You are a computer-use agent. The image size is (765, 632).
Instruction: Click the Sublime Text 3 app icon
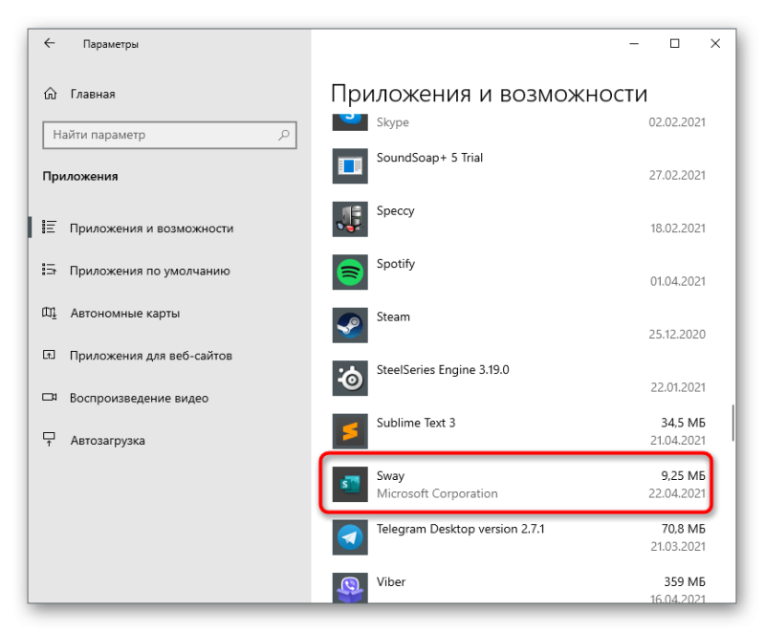coord(350,431)
